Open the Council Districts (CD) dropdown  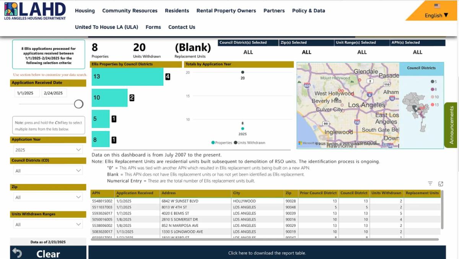48,171
